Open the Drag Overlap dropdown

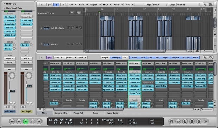188,5
